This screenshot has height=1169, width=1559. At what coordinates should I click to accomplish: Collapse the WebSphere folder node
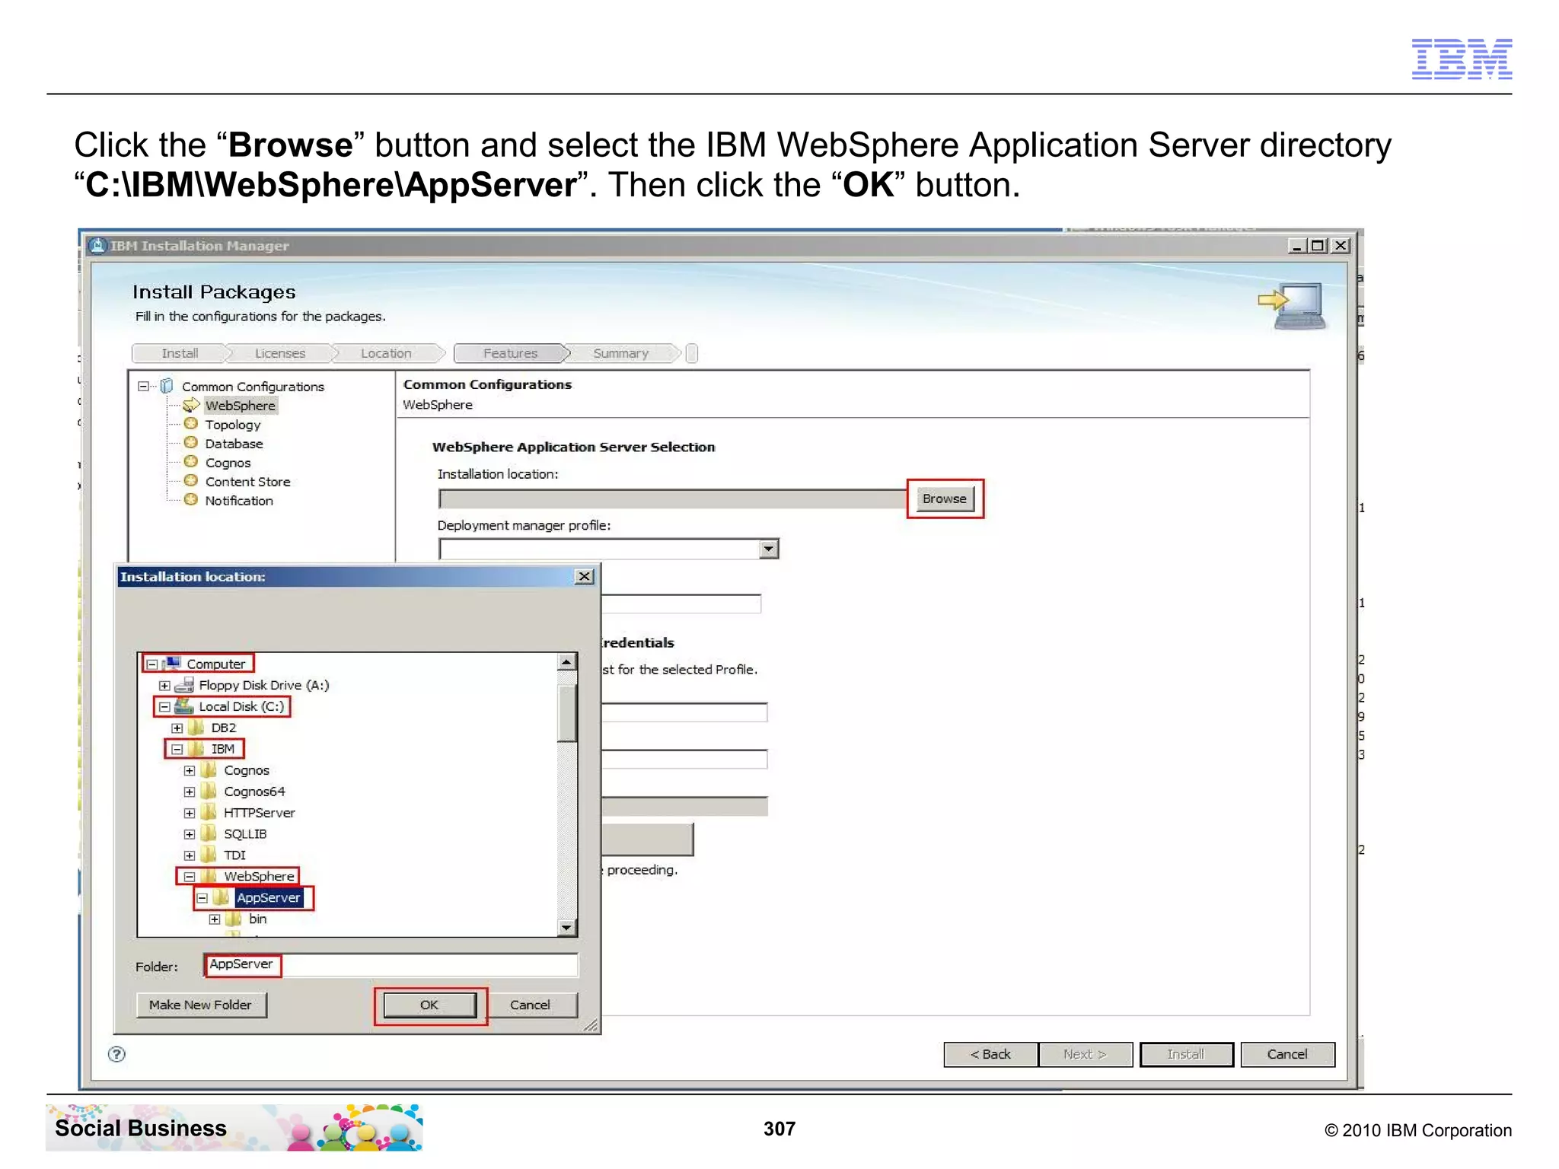[190, 877]
